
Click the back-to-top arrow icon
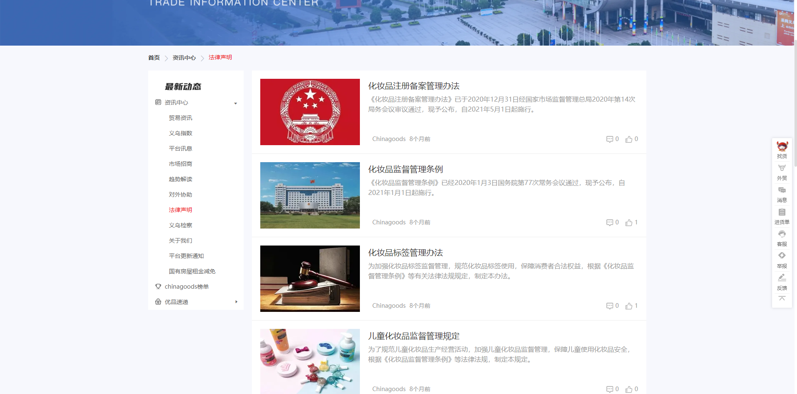[x=782, y=299]
